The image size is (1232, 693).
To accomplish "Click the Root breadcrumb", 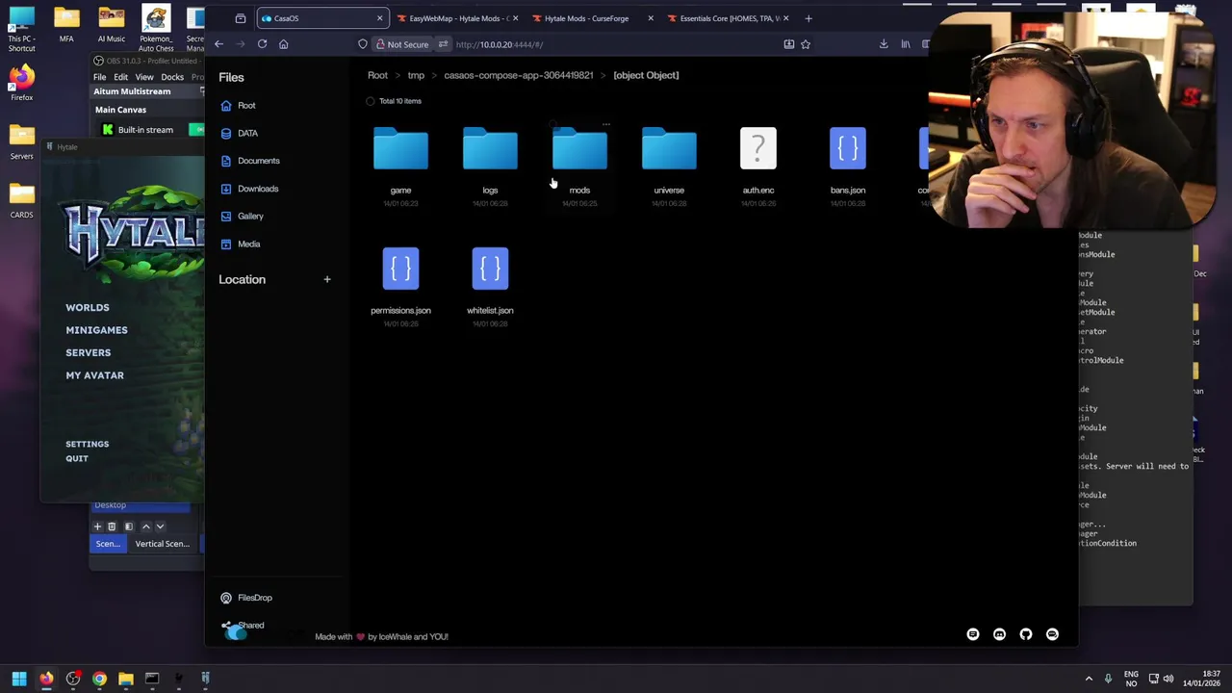I will point(377,75).
